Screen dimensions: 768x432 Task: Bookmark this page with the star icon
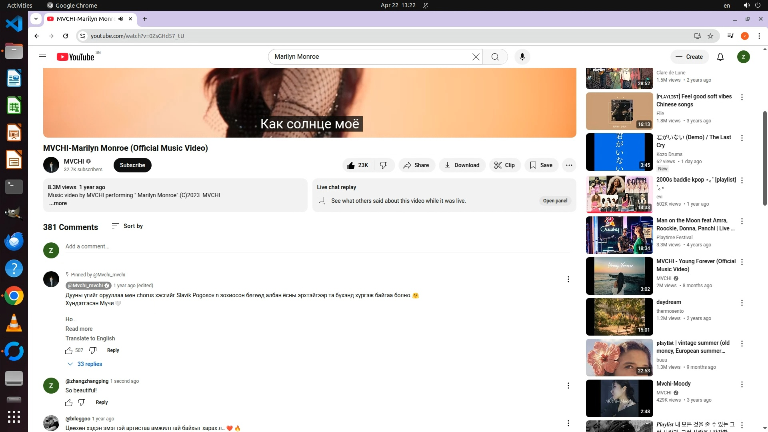[710, 36]
